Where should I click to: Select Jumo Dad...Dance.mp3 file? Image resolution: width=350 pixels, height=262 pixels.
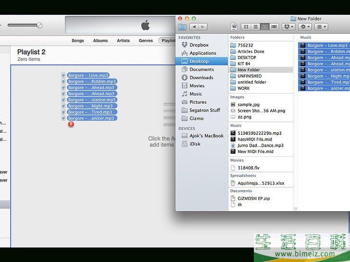point(261,145)
